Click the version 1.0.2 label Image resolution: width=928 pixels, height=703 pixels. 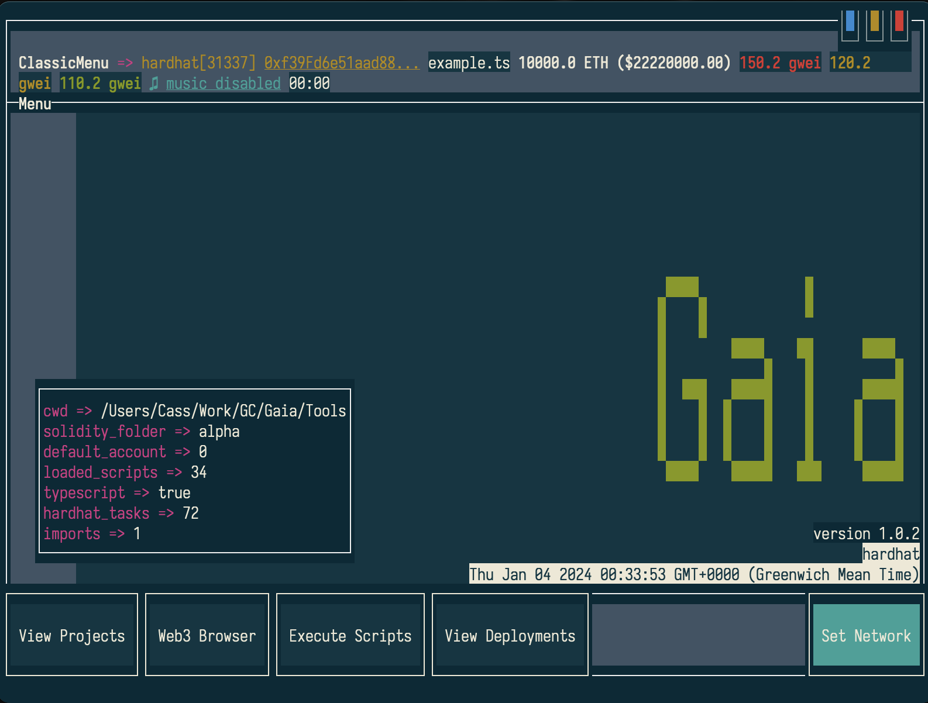[x=867, y=533]
